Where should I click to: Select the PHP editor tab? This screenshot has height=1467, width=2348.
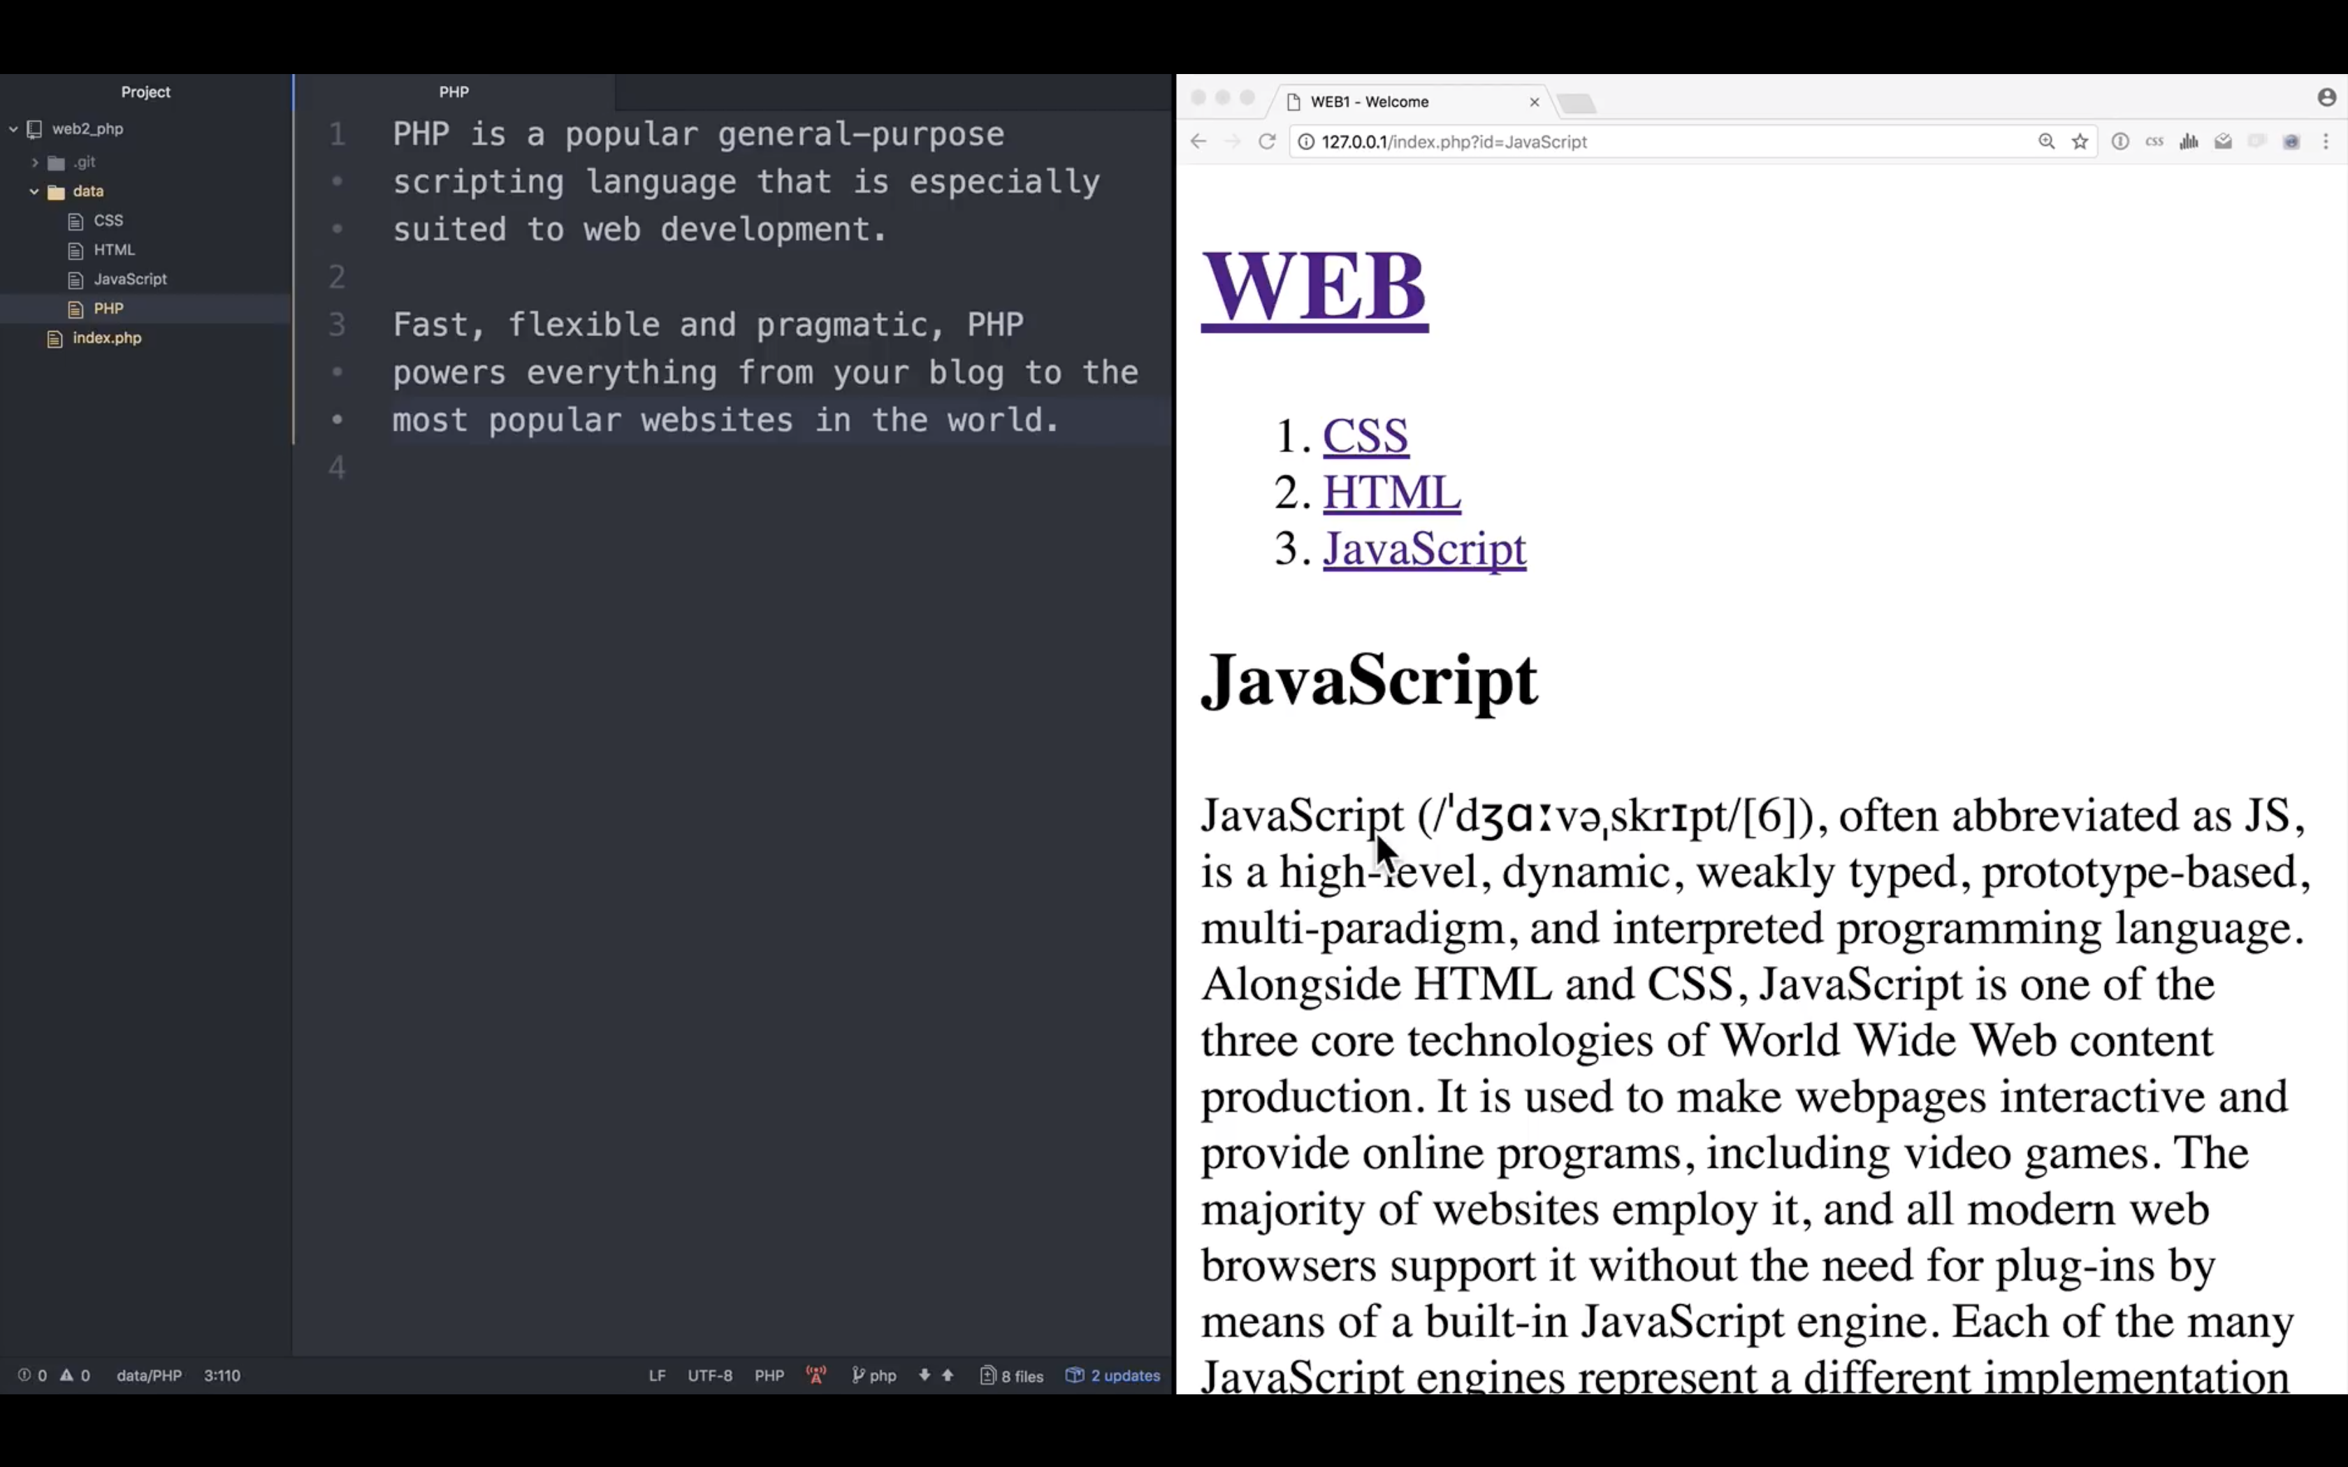454,92
